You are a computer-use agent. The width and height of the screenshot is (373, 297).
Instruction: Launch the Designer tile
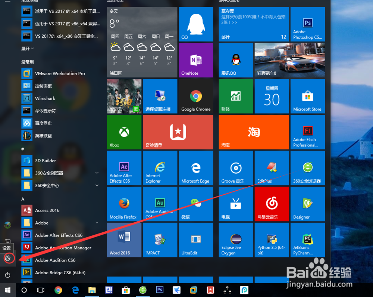point(308,204)
